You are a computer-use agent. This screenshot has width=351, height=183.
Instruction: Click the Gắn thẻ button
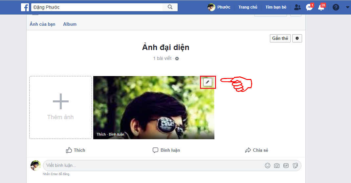[x=280, y=39]
